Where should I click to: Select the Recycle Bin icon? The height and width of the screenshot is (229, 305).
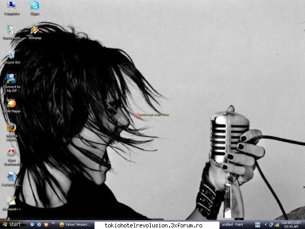[12, 57]
